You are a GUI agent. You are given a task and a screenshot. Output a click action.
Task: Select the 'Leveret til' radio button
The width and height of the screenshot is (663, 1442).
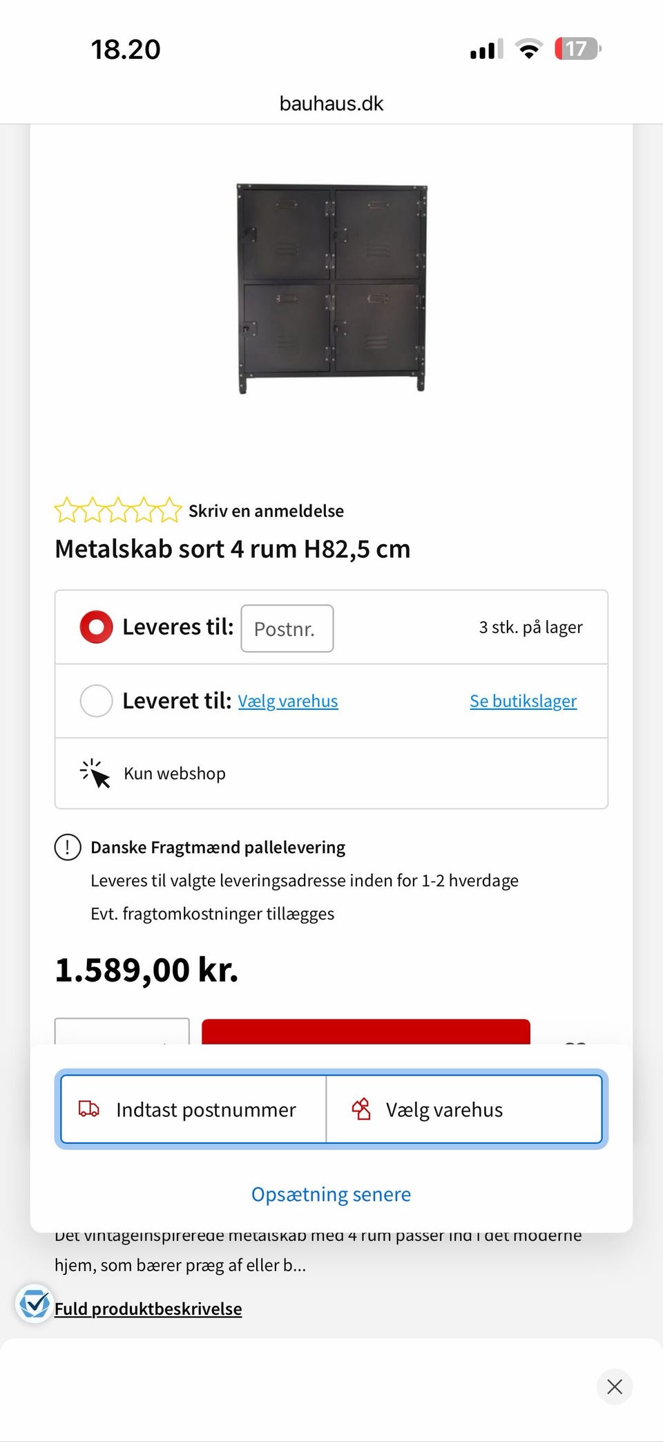96,701
